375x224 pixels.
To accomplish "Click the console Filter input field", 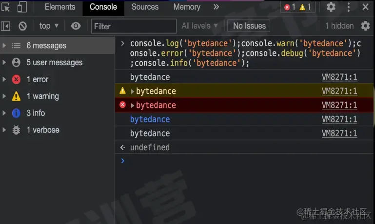I will coord(133,26).
